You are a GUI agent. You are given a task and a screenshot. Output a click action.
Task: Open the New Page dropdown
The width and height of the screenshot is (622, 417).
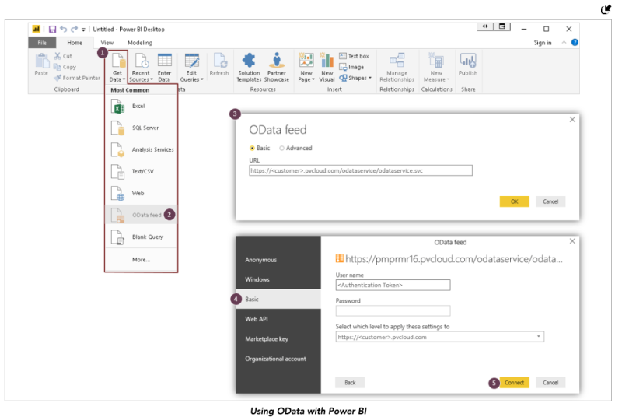coord(306,68)
